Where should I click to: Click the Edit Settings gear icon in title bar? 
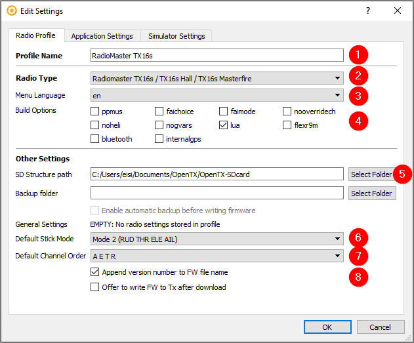[12, 10]
